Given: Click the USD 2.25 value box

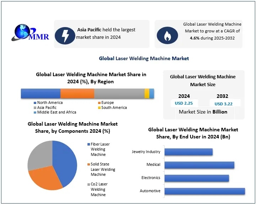Looking at the screenshot, I should tap(184, 103).
